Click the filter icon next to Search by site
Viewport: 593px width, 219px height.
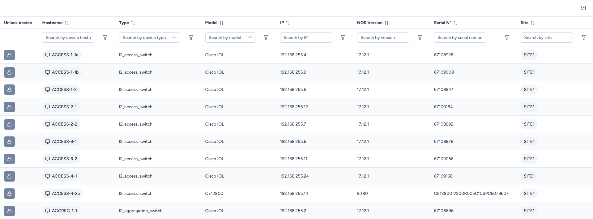(x=583, y=37)
